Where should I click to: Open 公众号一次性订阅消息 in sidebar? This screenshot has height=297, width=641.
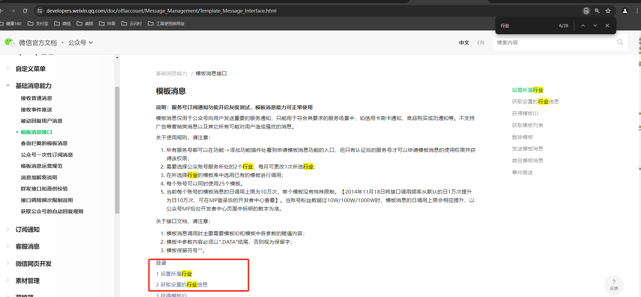(47, 155)
